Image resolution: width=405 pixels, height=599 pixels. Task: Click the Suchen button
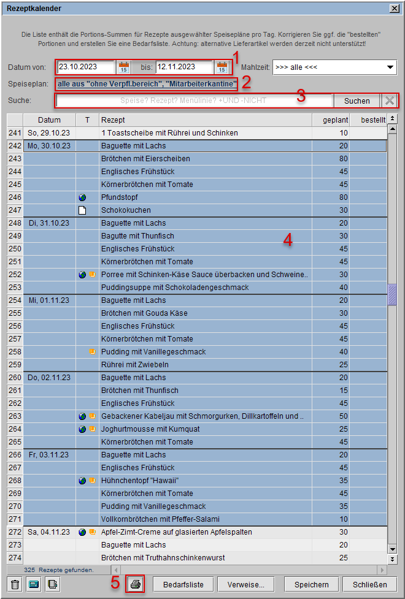(x=357, y=101)
